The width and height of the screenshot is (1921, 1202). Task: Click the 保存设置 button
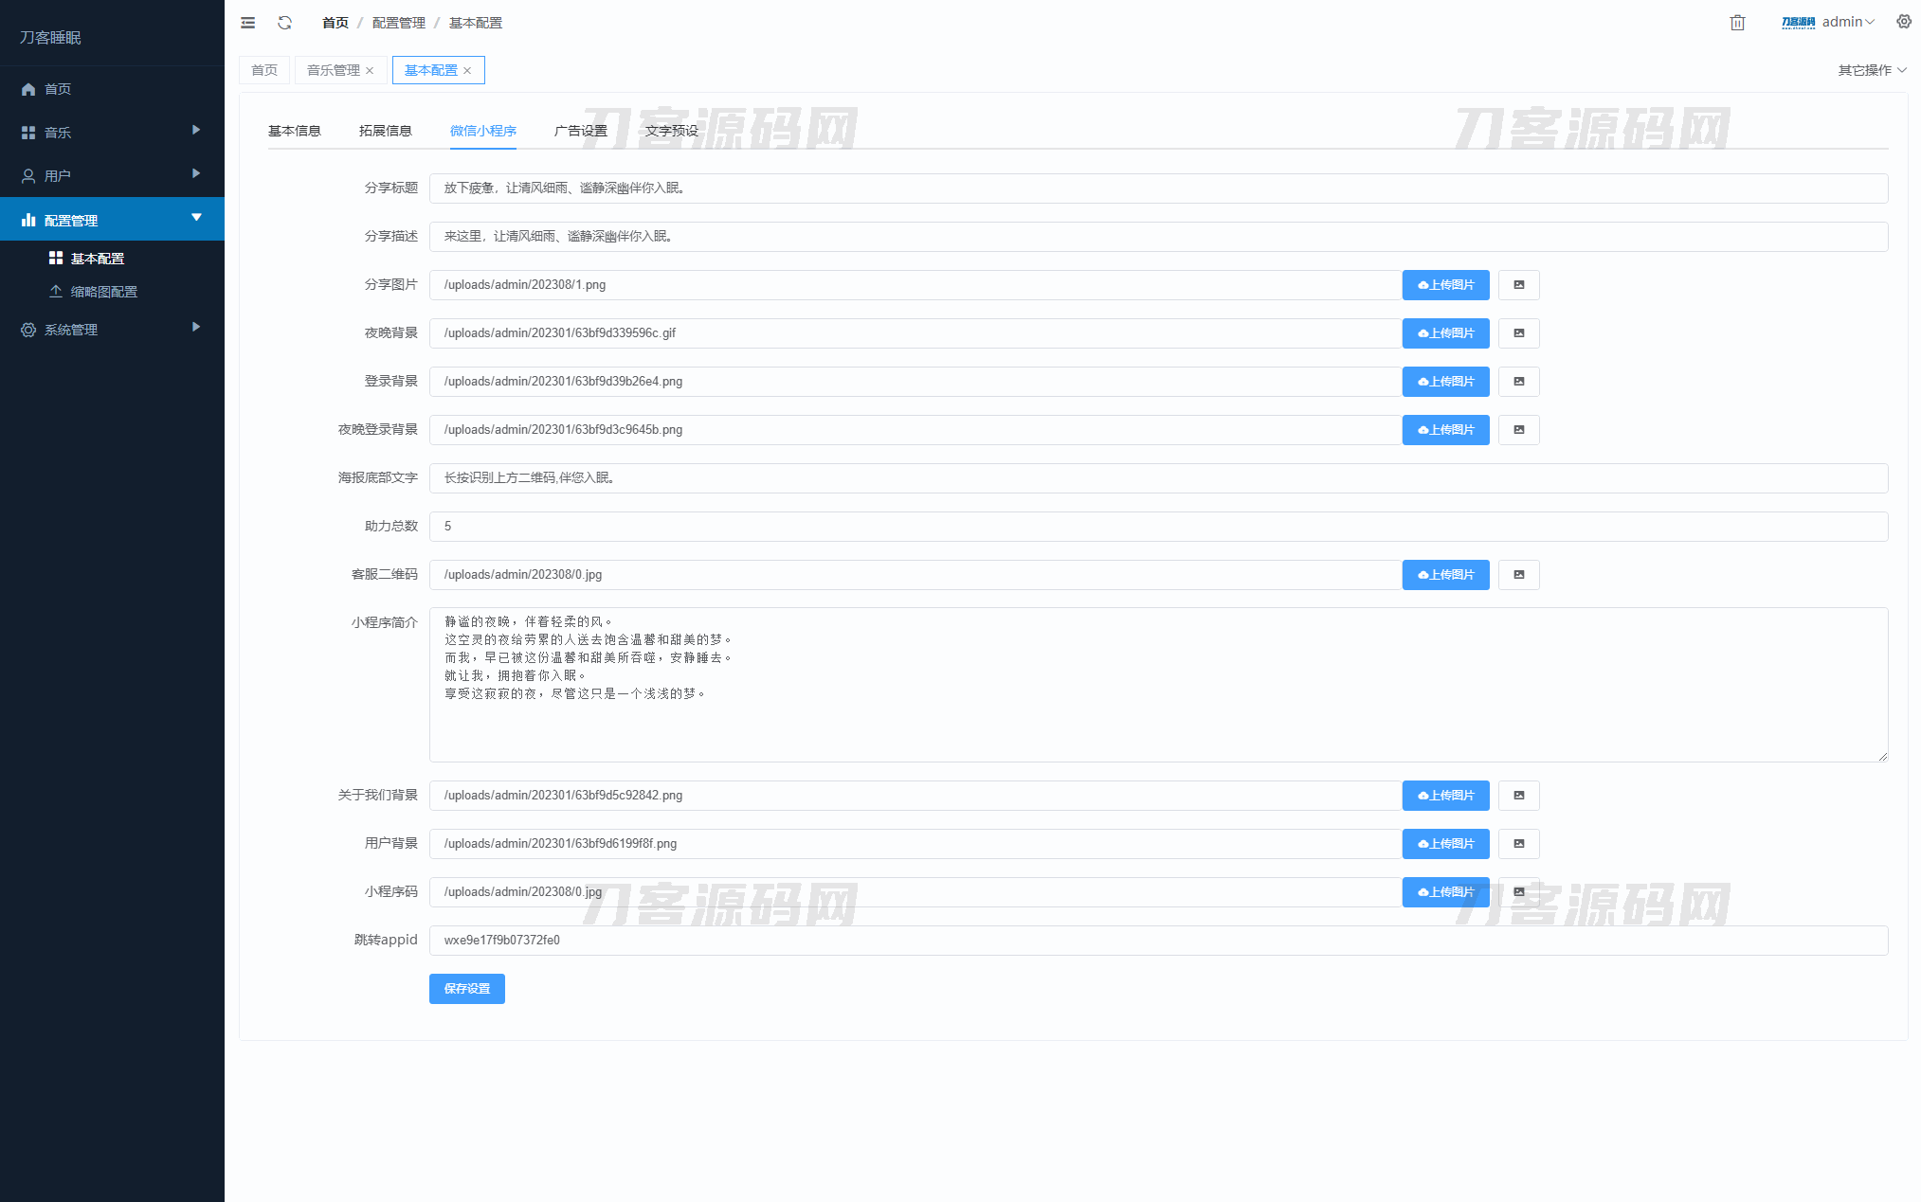tap(466, 989)
